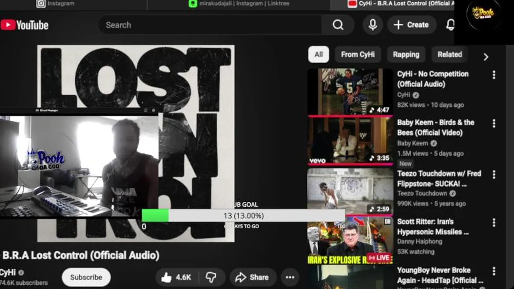Click the Create button

click(411, 25)
